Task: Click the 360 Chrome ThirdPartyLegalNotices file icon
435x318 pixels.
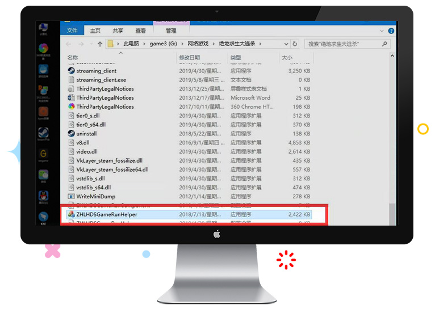Action: (72, 107)
